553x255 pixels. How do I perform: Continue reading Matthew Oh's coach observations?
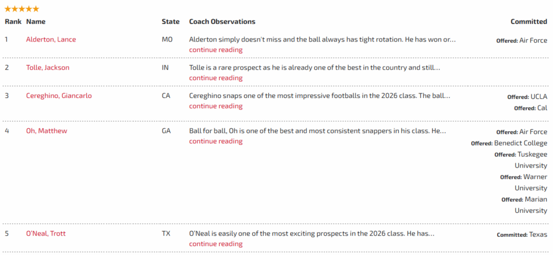pyautogui.click(x=216, y=142)
